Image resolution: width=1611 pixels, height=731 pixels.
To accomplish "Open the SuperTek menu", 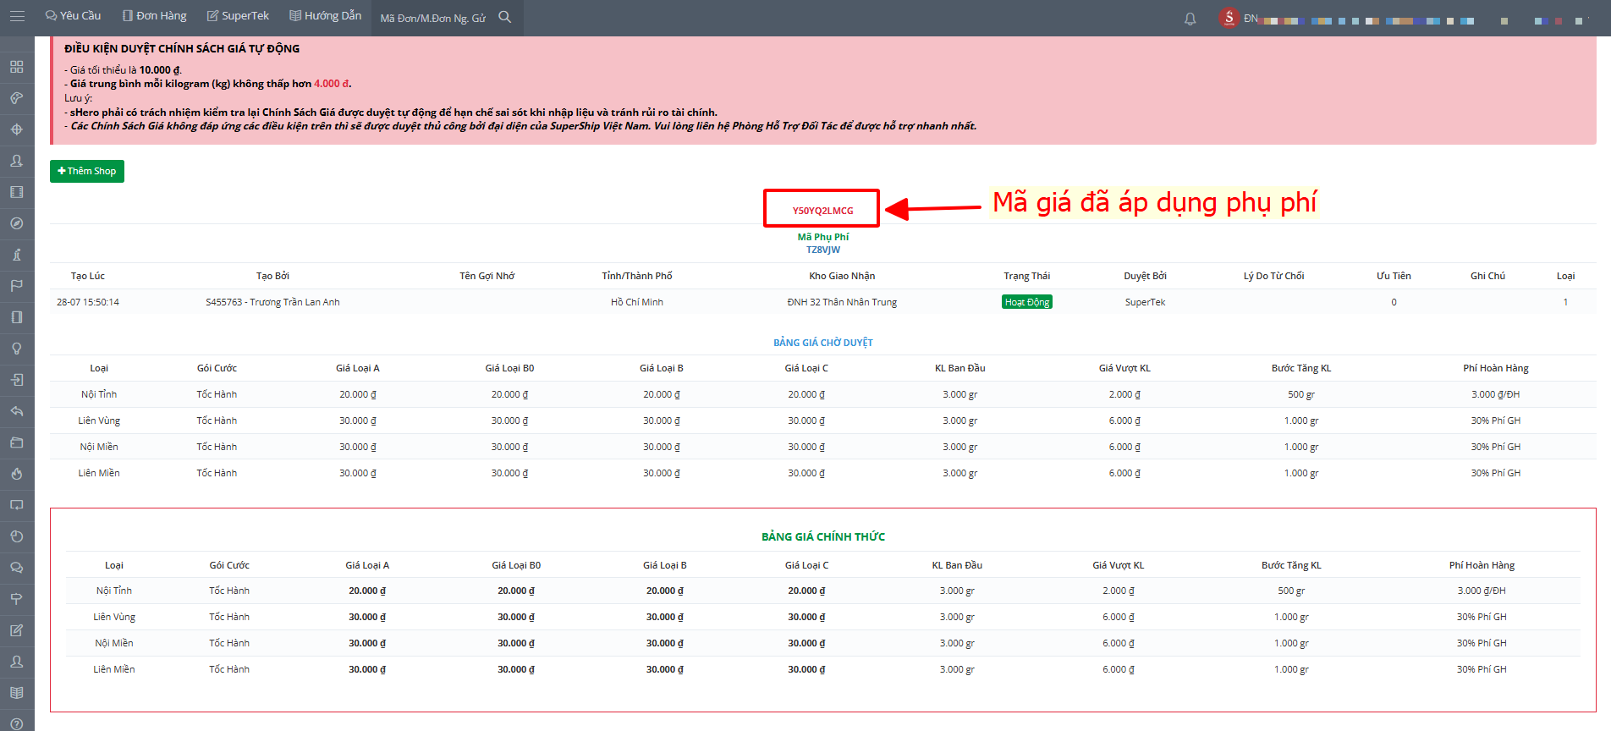I will point(238,16).
